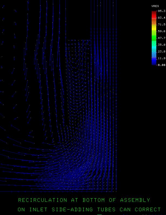Click the 83.4 legend value
The width and height of the screenshot is (166, 215).
pyautogui.click(x=162, y=18)
